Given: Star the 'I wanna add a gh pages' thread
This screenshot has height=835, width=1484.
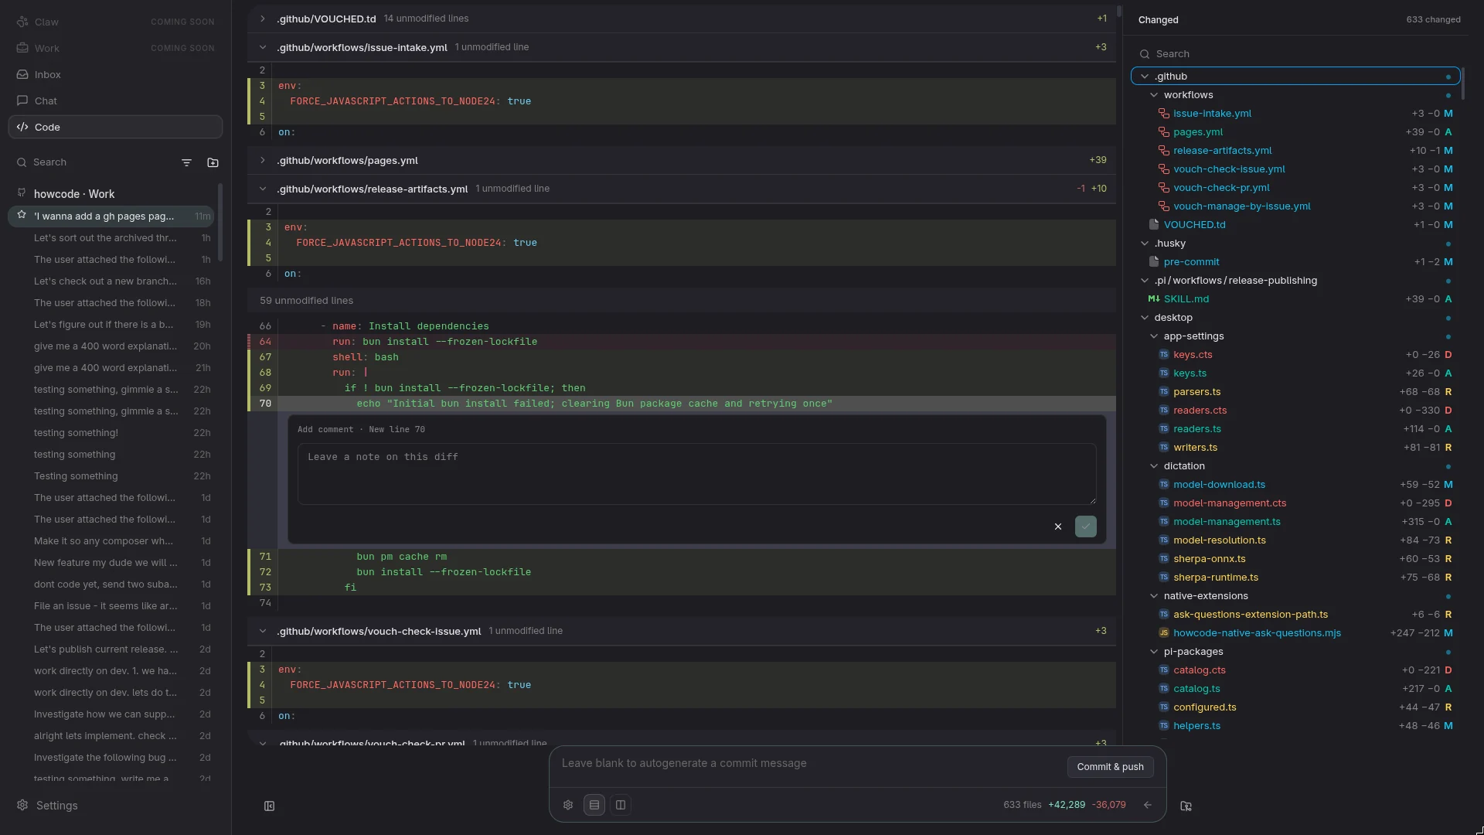Looking at the screenshot, I should [x=22, y=216].
